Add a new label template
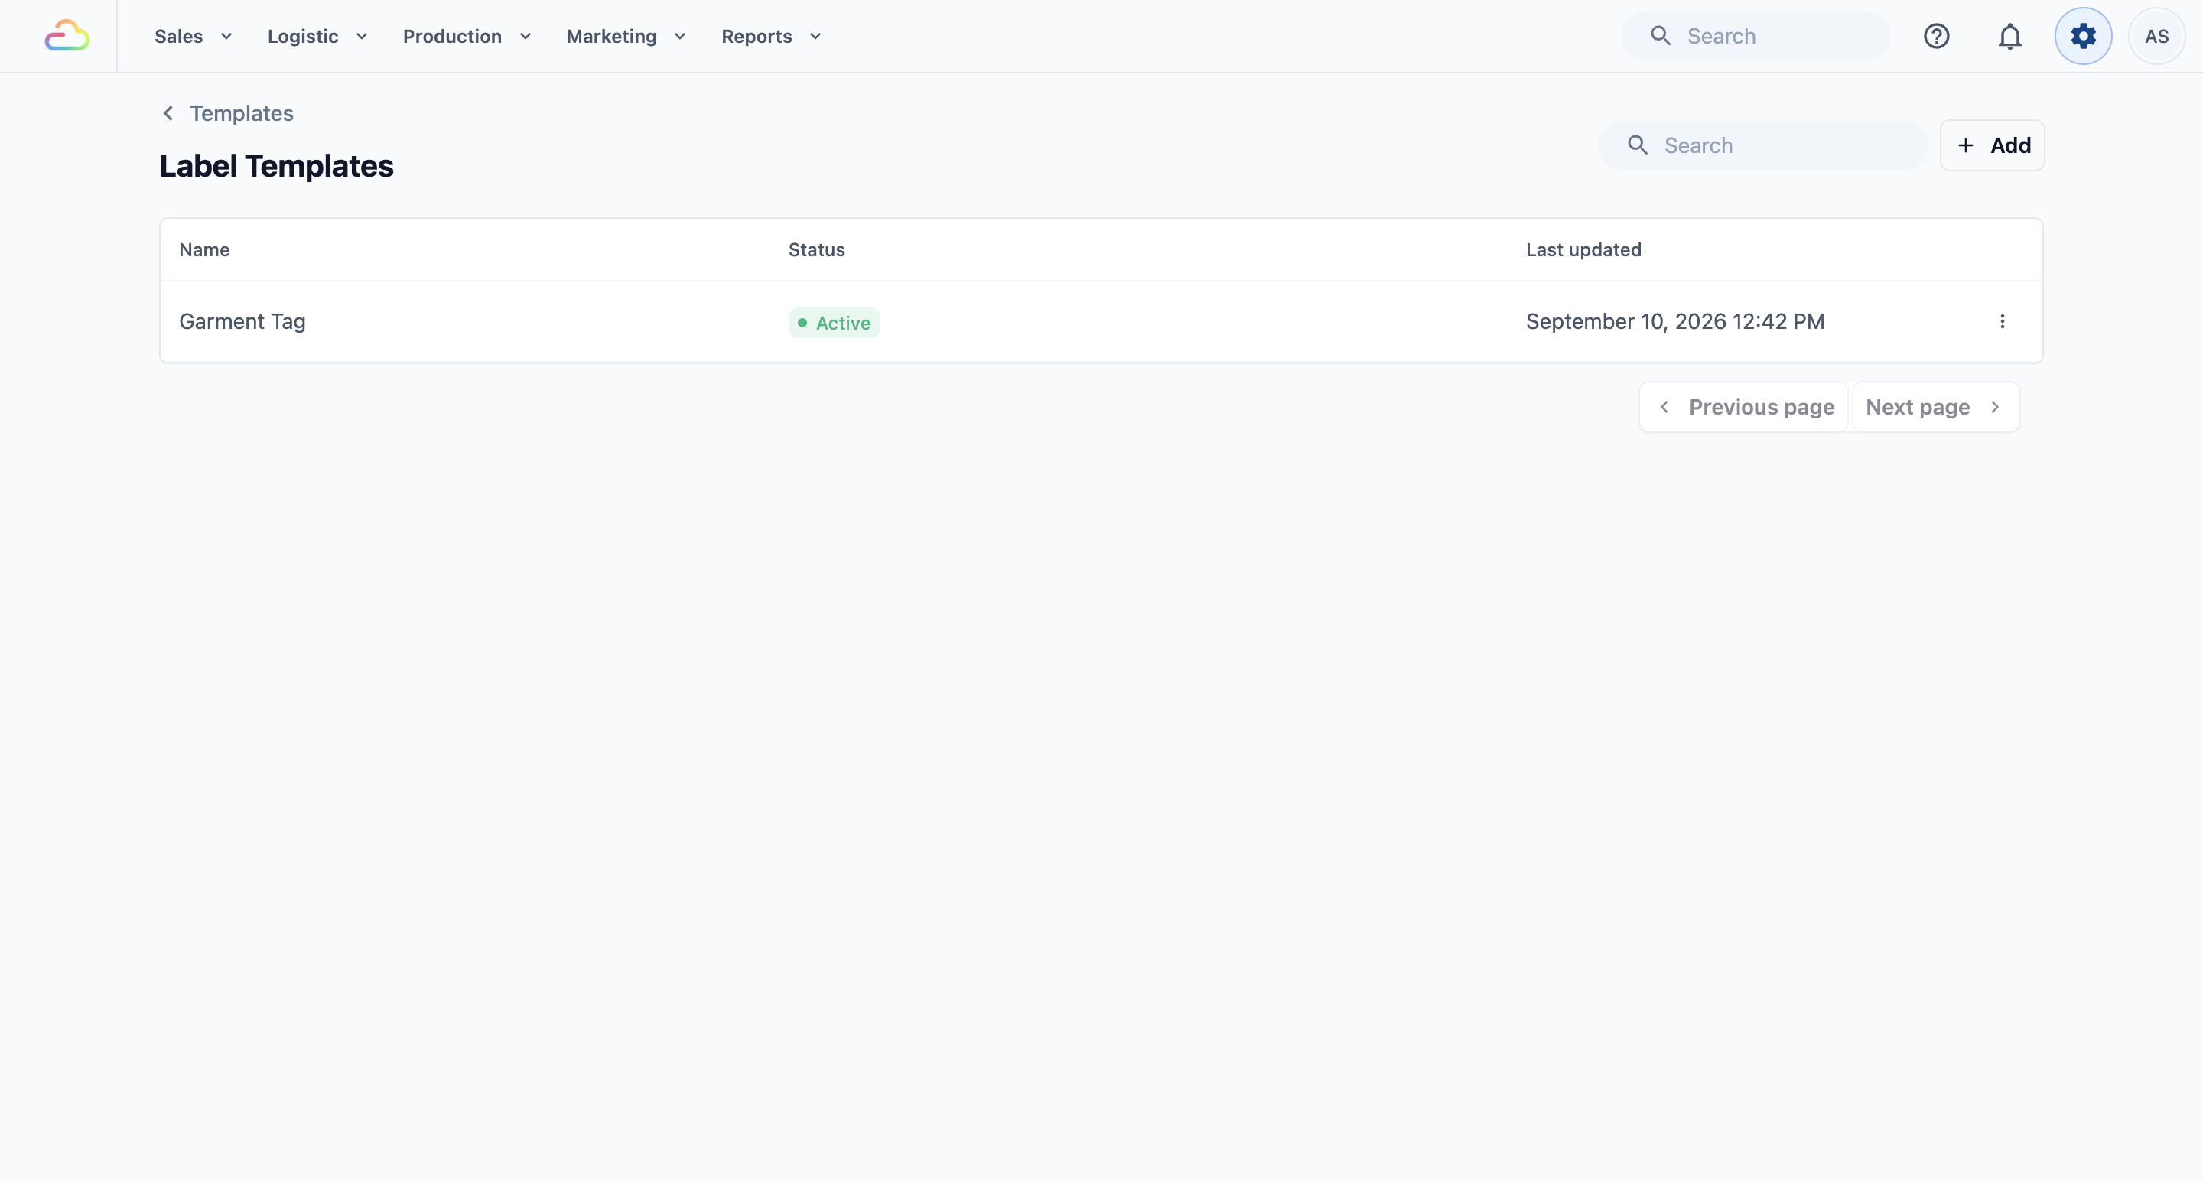The width and height of the screenshot is (2203, 1181). pyautogui.click(x=1992, y=145)
